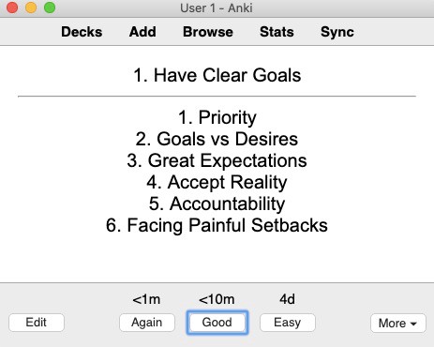The width and height of the screenshot is (434, 347).
Task: Rate the card as Again
Action: [x=147, y=323]
